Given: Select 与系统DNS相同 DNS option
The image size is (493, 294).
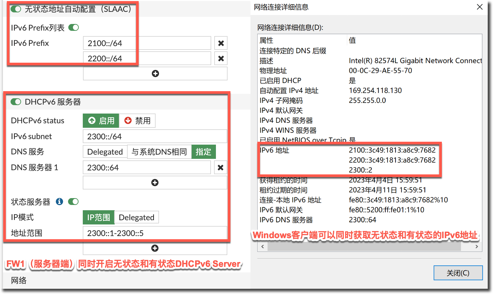Looking at the screenshot, I should [x=159, y=152].
